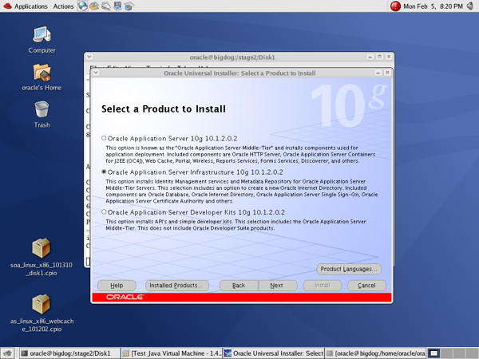
Task: Select Oracle Application Server Developer Kits option
Action: (x=105, y=212)
